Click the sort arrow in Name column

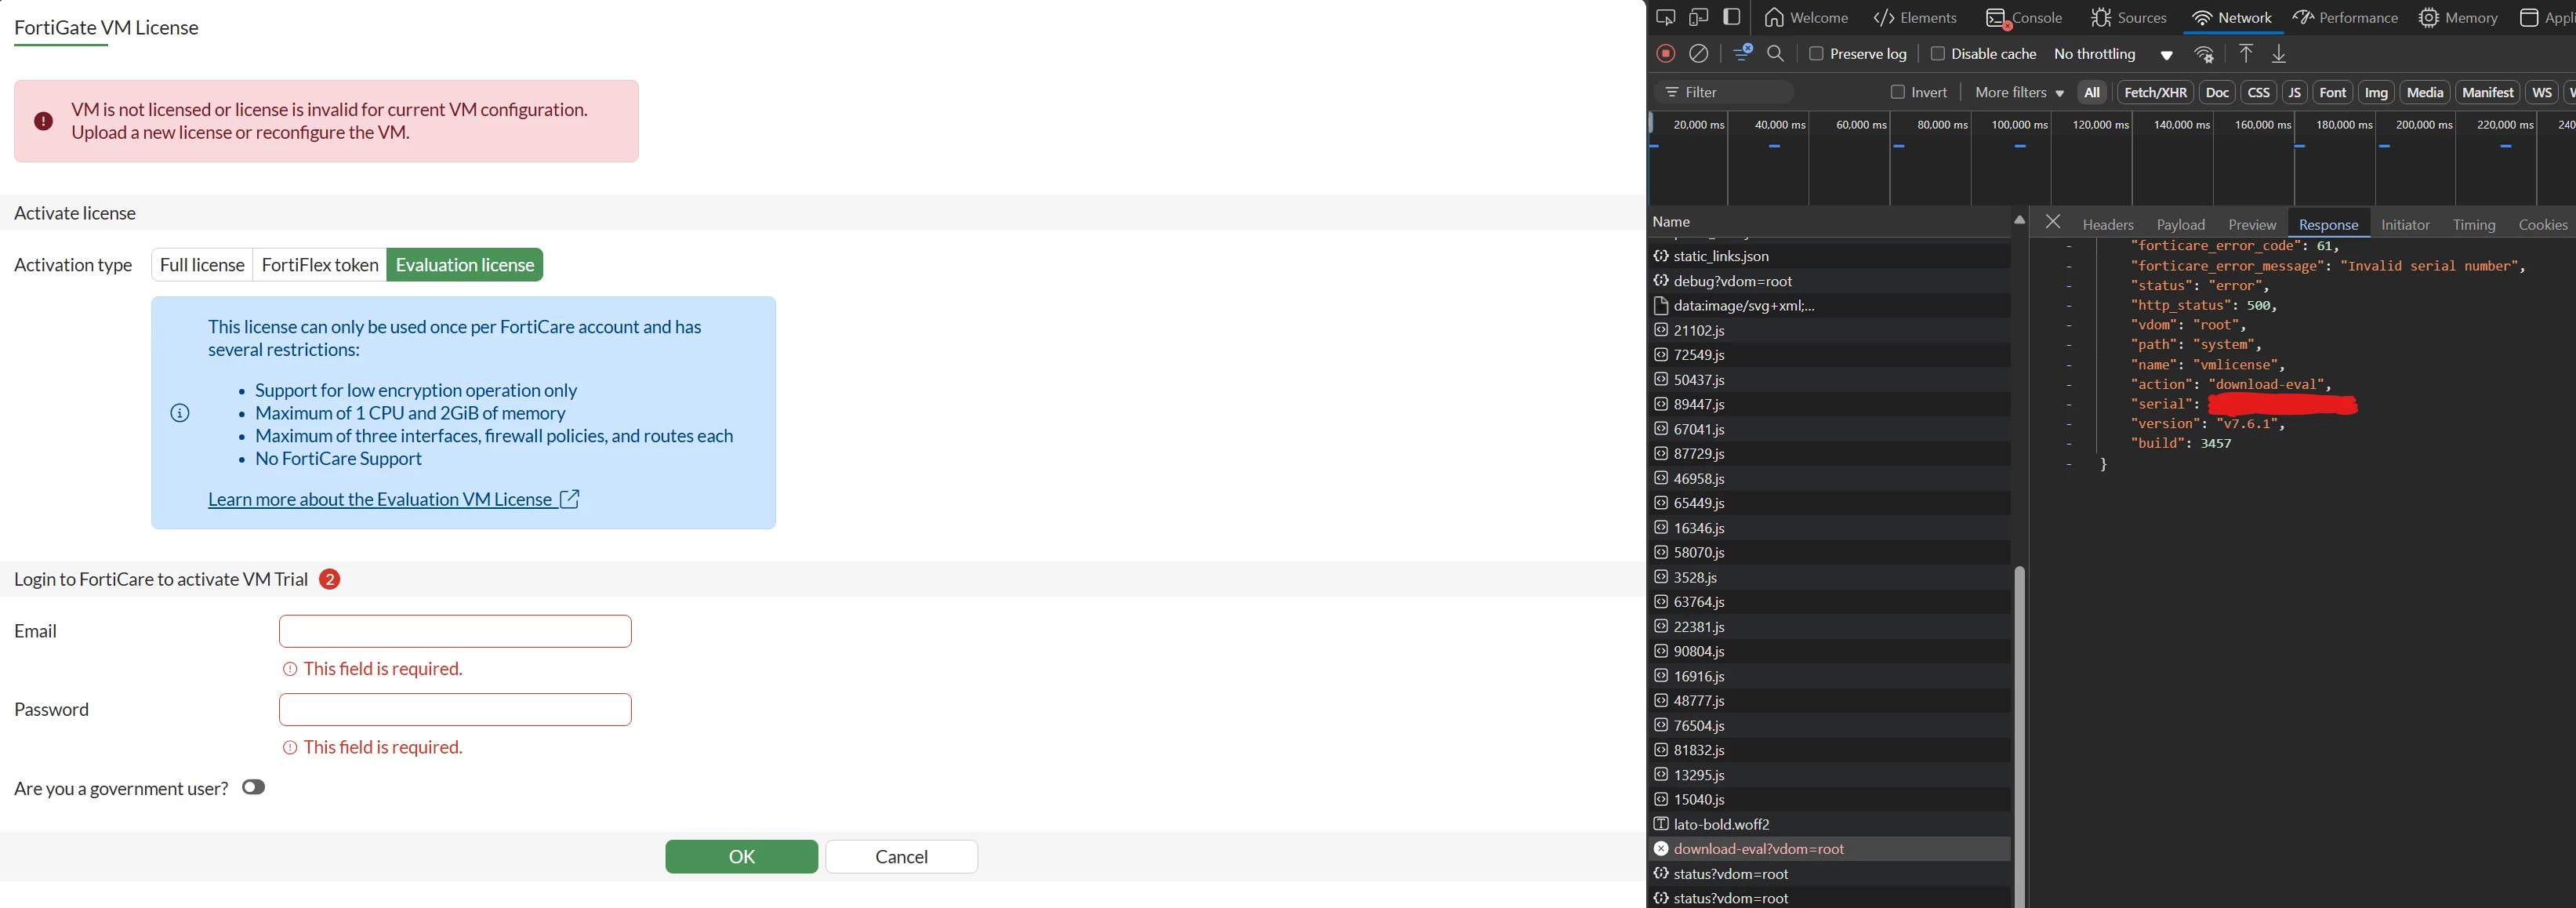point(2019,220)
